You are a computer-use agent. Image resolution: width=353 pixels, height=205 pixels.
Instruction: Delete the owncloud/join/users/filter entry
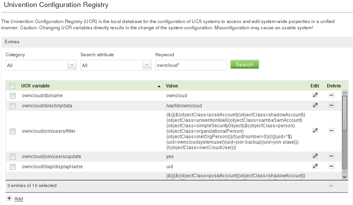[331, 131]
